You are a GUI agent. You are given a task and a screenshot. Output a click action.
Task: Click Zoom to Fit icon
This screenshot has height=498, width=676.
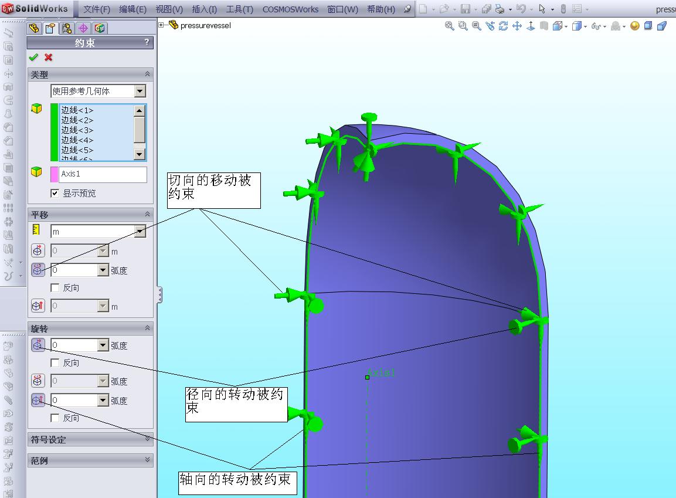[x=449, y=26]
